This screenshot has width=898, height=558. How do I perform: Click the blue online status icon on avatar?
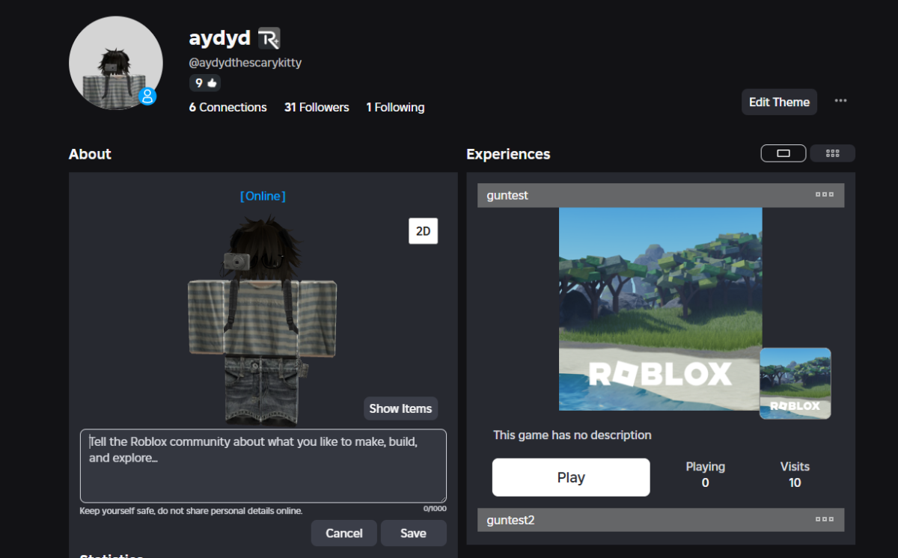[x=147, y=96]
